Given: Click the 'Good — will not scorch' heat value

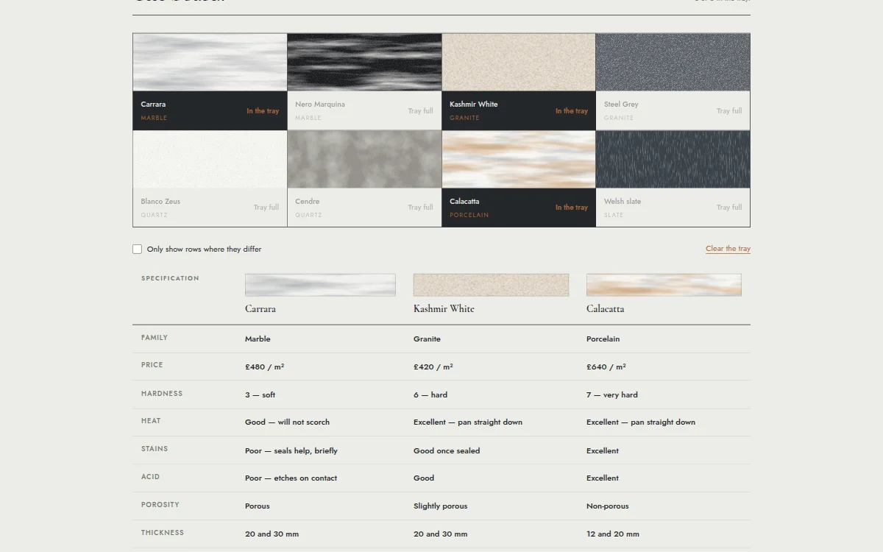Looking at the screenshot, I should [288, 422].
